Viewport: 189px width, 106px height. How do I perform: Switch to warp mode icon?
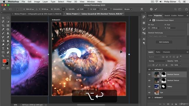(142, 9)
